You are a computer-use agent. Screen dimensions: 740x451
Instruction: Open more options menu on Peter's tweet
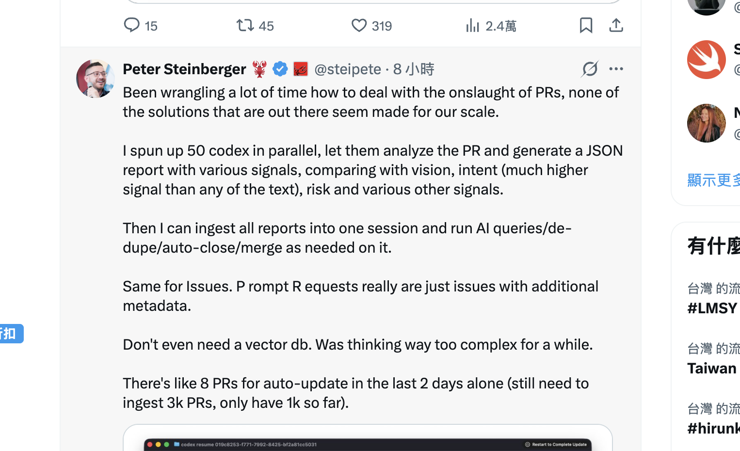tap(616, 69)
